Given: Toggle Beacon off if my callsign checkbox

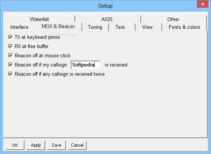Looking at the screenshot, I should click(x=10, y=65).
